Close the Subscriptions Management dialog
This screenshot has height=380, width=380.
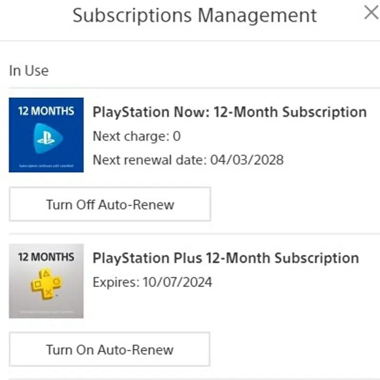371,13
